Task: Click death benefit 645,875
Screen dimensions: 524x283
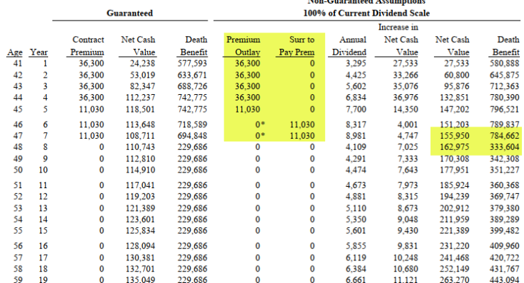Action: click(505, 75)
